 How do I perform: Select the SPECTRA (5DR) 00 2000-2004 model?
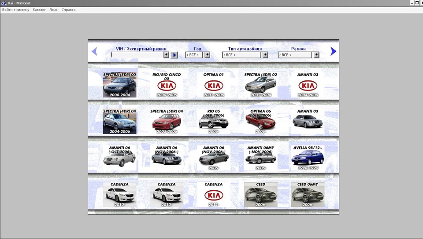[119, 85]
